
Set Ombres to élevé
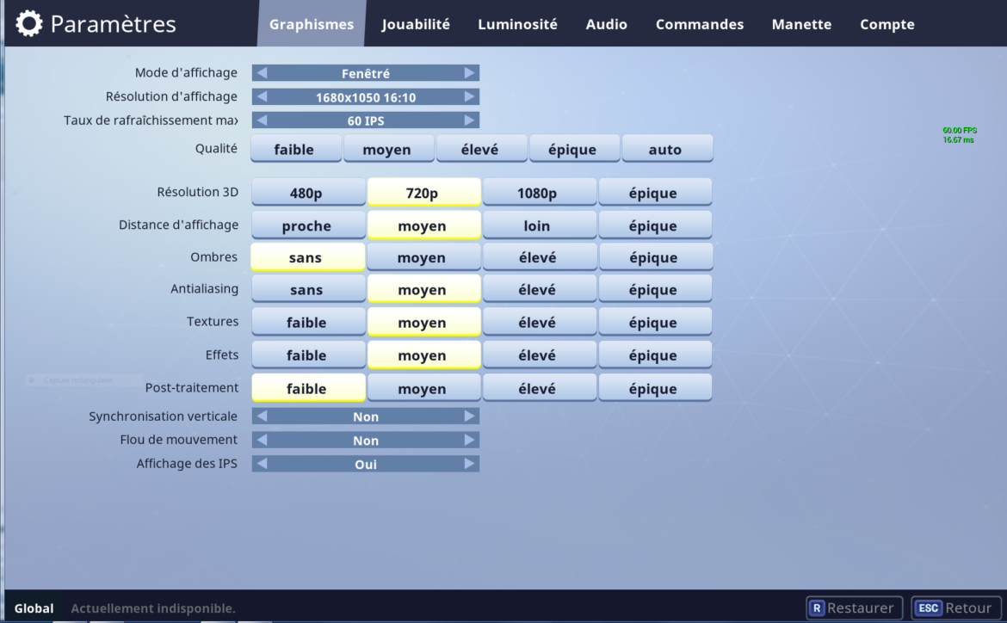[x=538, y=257]
